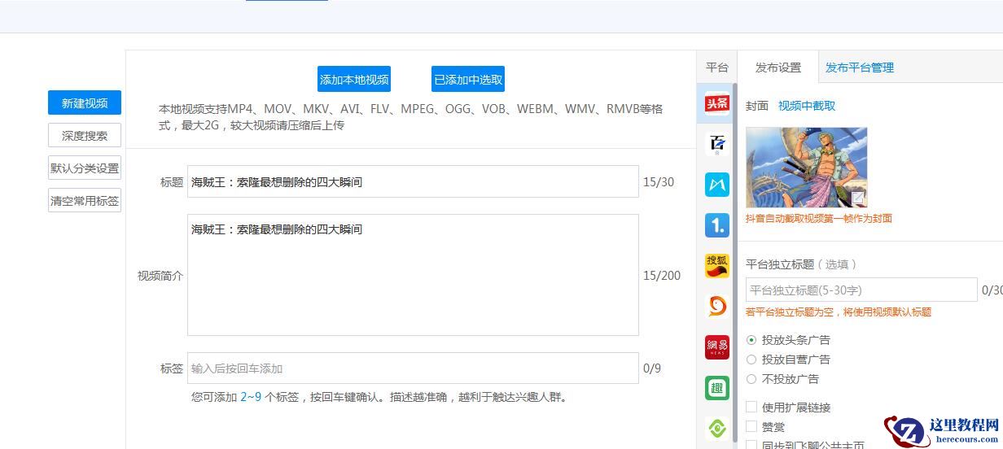Click the edit icon on cover thumbnail
This screenshot has width=1003, height=449.
tap(857, 198)
